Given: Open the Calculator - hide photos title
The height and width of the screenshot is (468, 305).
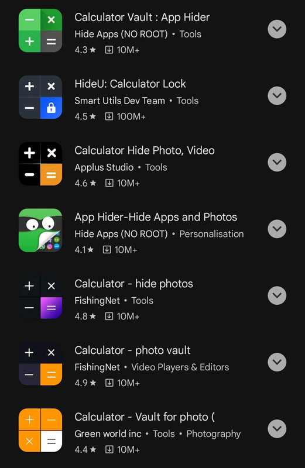Looking at the screenshot, I should (x=134, y=284).
